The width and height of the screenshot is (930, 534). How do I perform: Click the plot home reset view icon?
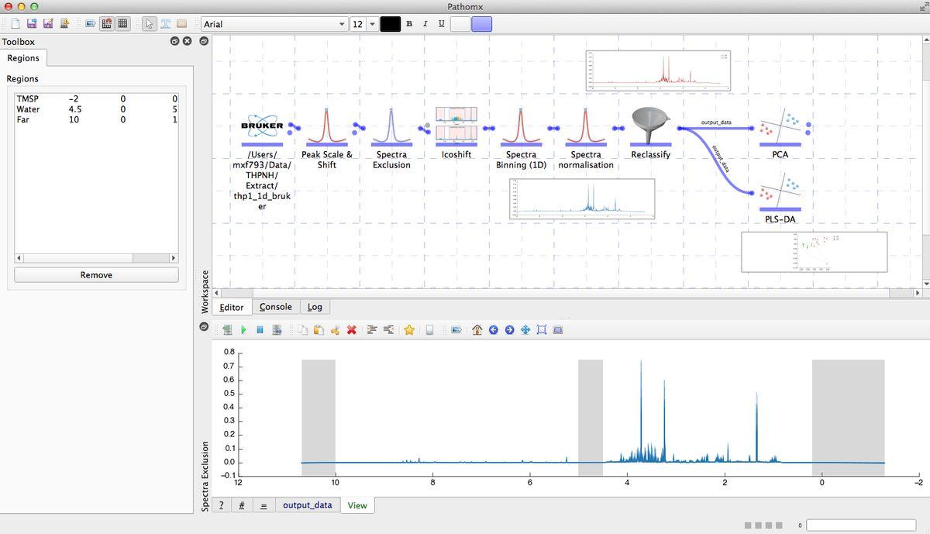click(x=477, y=330)
